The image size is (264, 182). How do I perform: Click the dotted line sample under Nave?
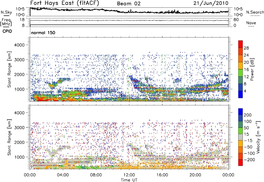[x=251, y=27]
